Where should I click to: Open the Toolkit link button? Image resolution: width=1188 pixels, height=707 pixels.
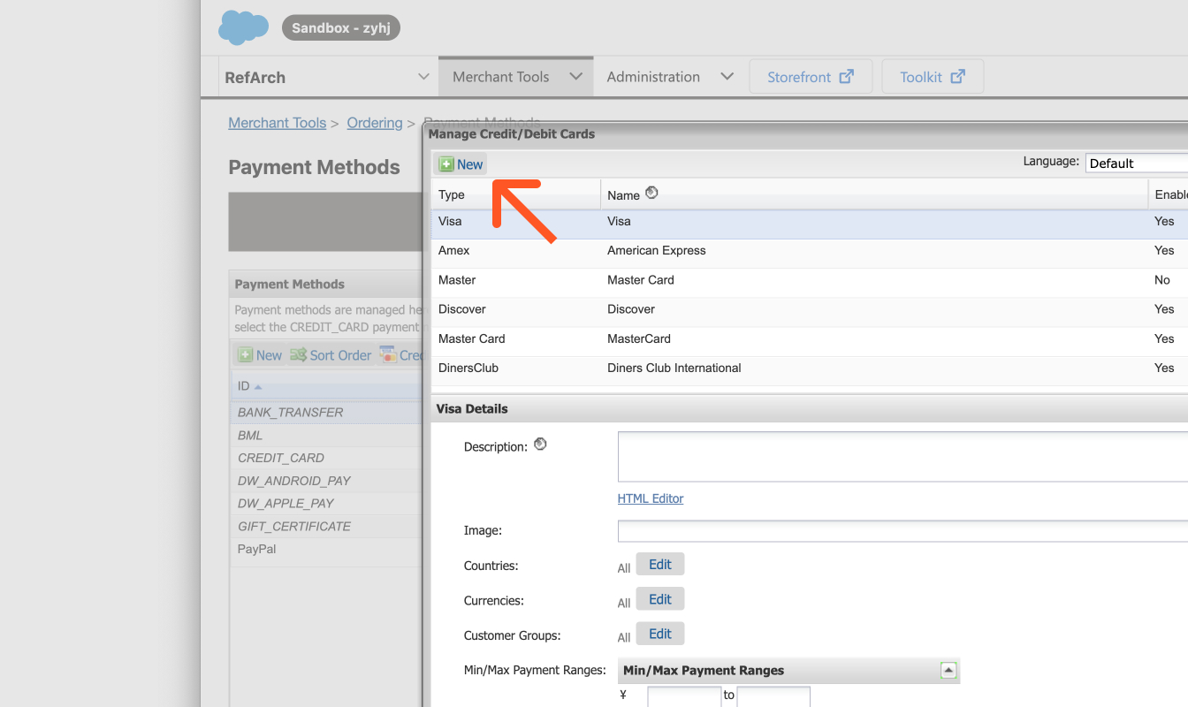933,77
